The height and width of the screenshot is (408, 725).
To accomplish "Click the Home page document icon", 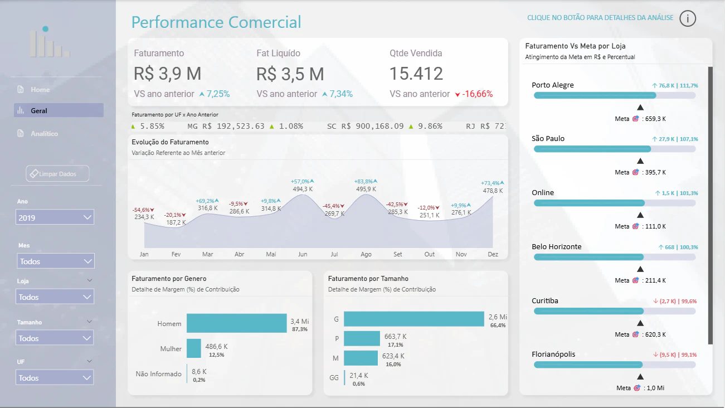I will pyautogui.click(x=21, y=90).
